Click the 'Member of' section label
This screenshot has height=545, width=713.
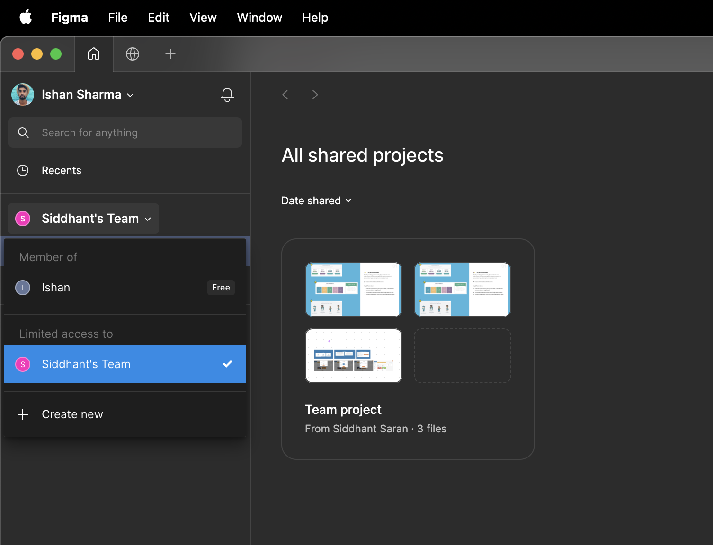(x=48, y=257)
